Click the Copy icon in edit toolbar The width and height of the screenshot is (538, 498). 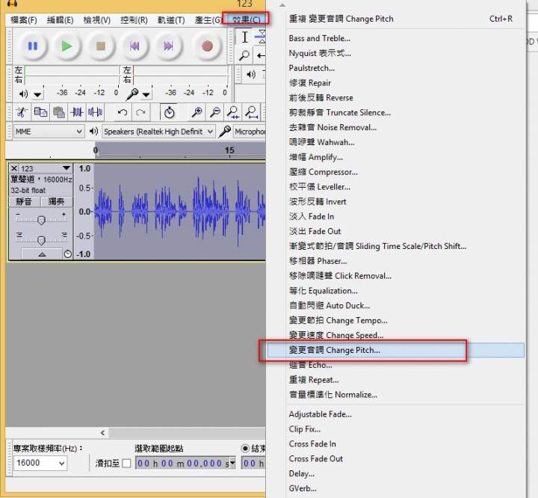(40, 112)
